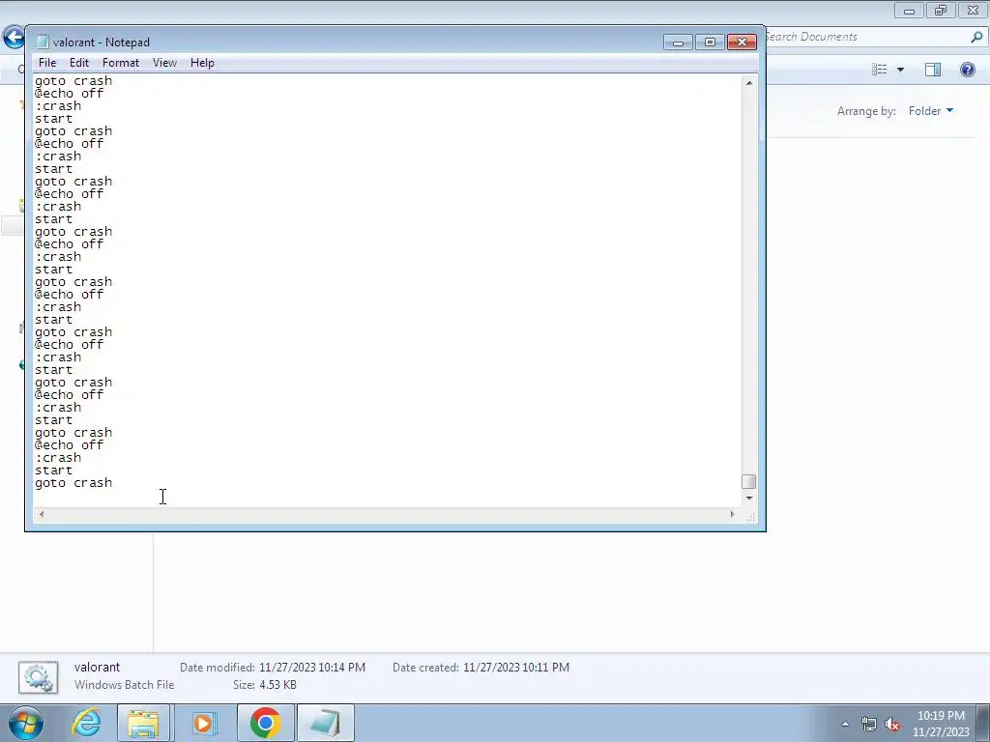Click the first line 'goto crash' in Notepad
The width and height of the screenshot is (990, 742).
coord(73,81)
